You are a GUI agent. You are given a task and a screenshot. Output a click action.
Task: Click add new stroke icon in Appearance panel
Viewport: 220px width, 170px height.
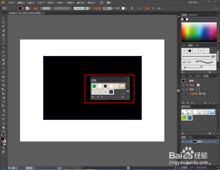pos(183,103)
